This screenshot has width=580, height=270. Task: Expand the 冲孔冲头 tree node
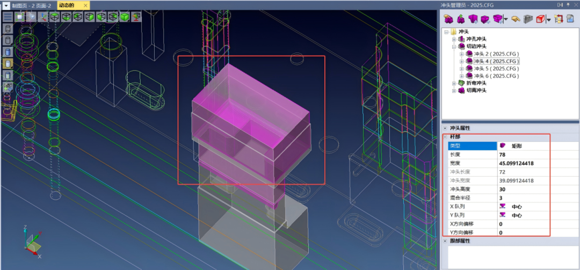coord(454,39)
